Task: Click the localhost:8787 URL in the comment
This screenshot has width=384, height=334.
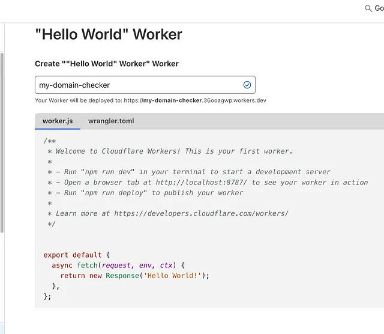Action: point(202,183)
